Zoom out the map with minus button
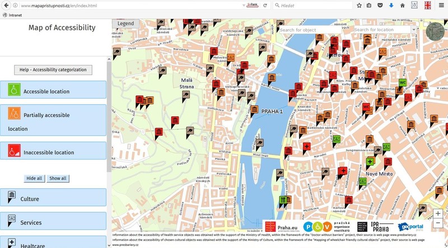Viewport: 448px width, 248px height. [x=437, y=224]
